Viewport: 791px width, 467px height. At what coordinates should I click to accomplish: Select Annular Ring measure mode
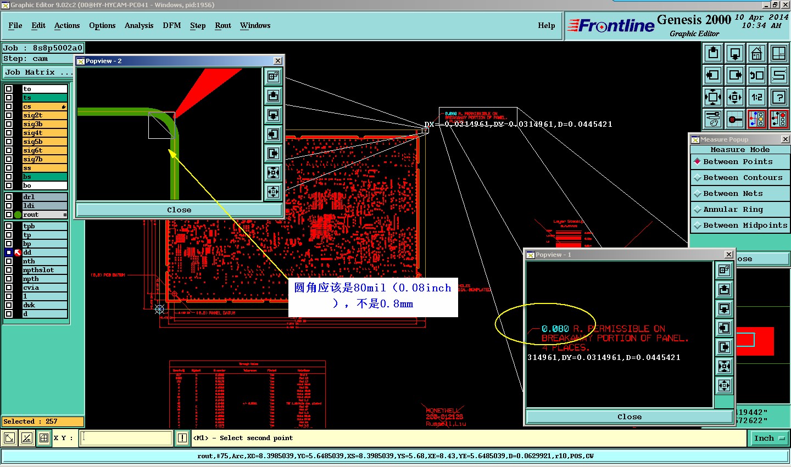pos(740,210)
